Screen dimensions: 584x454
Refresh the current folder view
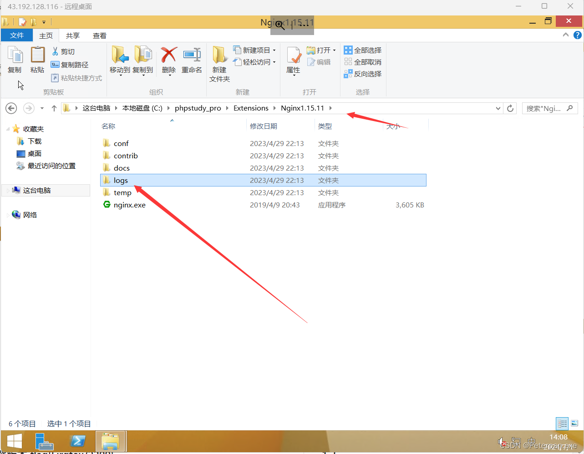point(510,108)
